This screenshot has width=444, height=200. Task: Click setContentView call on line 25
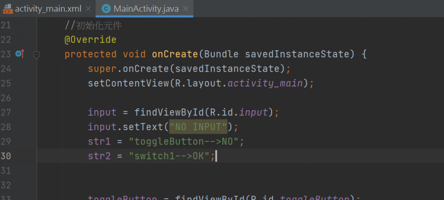[x=128, y=83]
